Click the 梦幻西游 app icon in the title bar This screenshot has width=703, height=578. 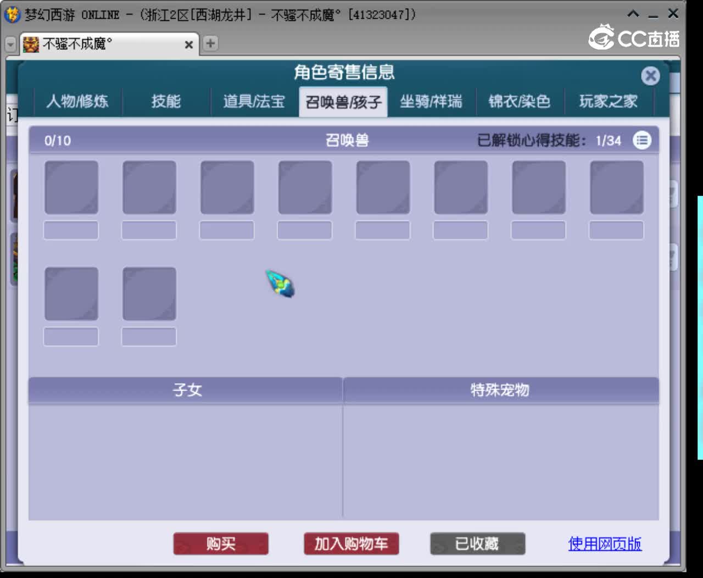[12, 14]
